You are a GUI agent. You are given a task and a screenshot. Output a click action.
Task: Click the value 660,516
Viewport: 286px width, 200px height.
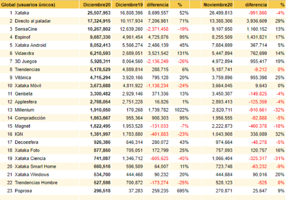[102, 166]
